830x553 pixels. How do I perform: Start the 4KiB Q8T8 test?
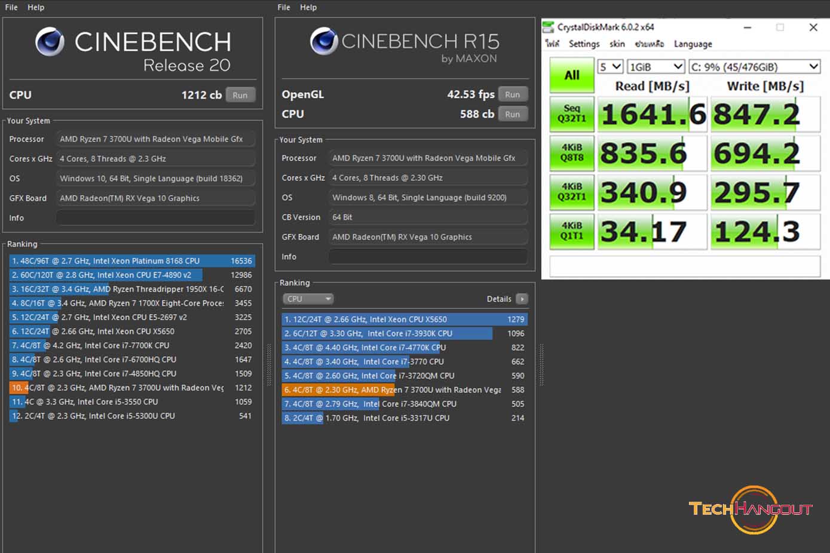[572, 153]
